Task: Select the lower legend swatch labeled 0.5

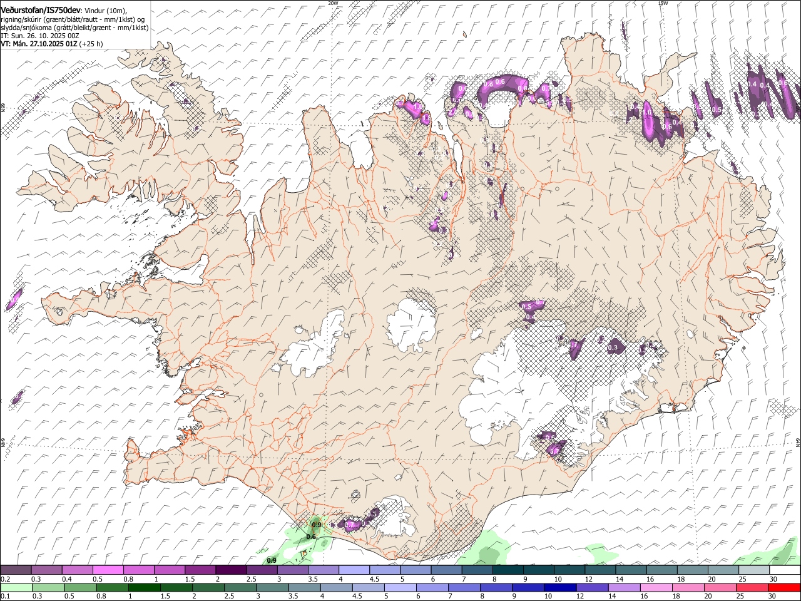Action: (x=81, y=588)
